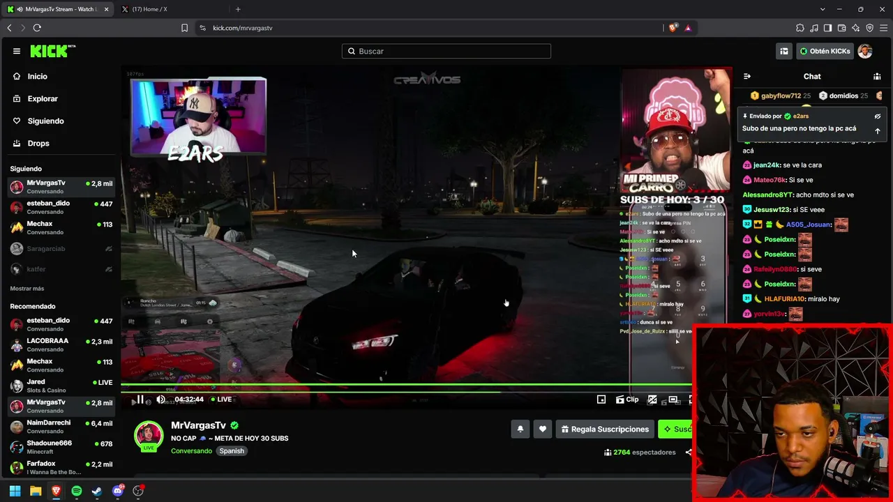Open esteban_dido in the Siguiendo list
Viewport: 893px width, 502px height.
coord(61,207)
